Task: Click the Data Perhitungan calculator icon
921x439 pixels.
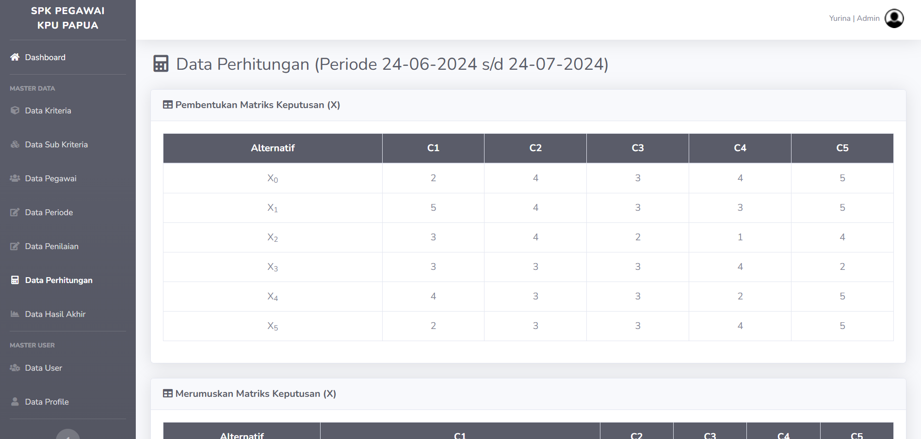Action: (15, 280)
